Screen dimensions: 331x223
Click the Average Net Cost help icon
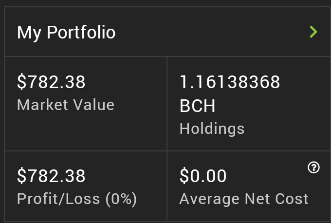[313, 167]
